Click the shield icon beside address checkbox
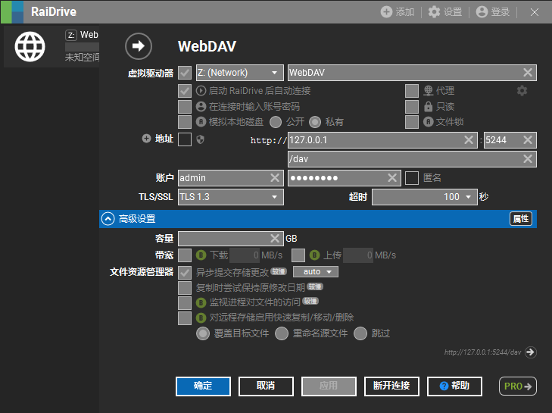 [x=201, y=139]
